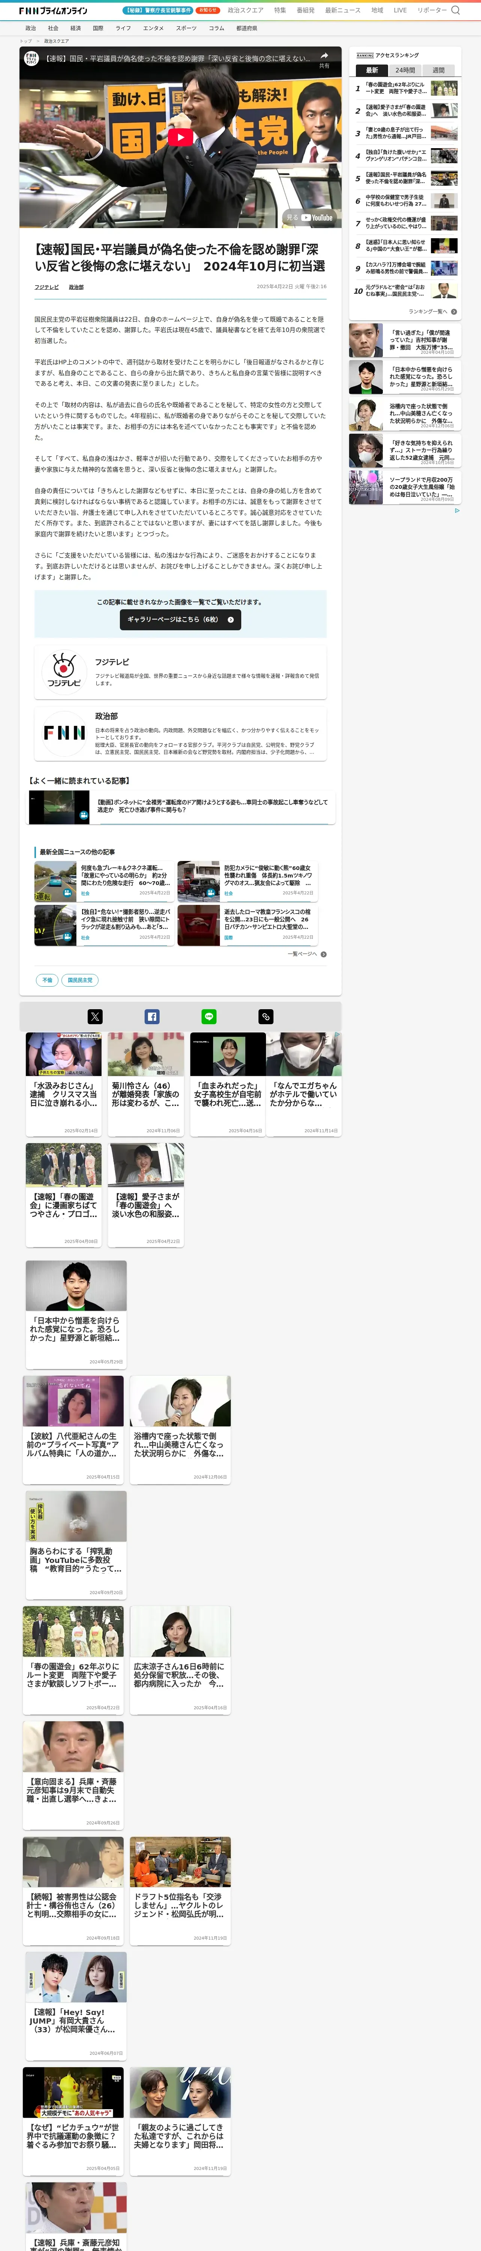The image size is (481, 2251).
Task: Click the video share arrow icon
Action: (x=324, y=56)
